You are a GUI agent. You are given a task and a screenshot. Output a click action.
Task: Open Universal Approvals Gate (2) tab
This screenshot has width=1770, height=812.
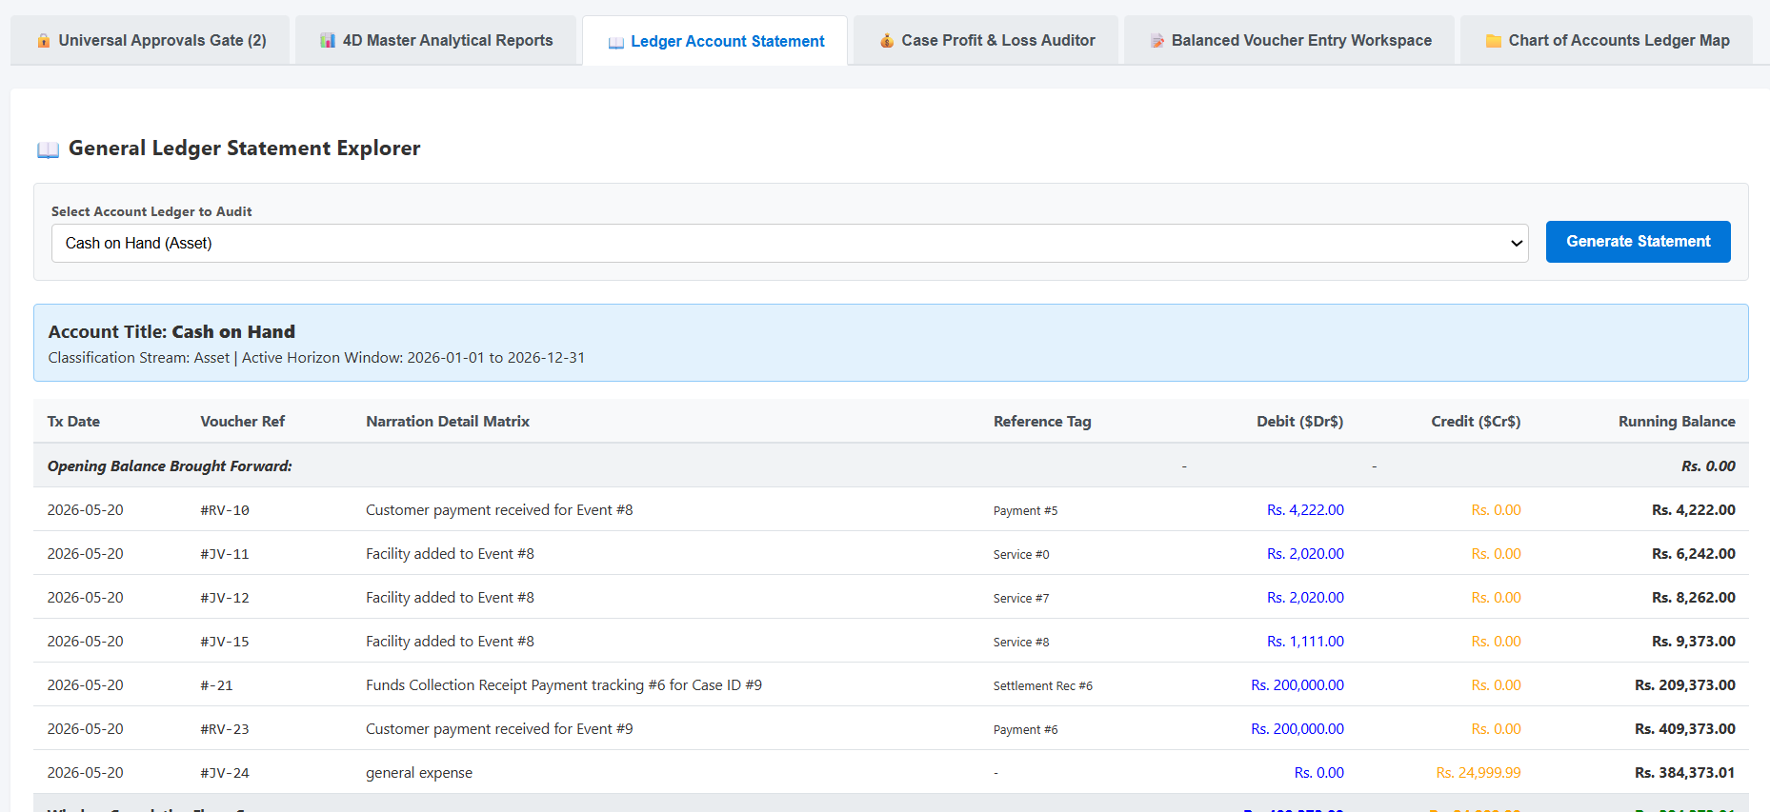[151, 40]
